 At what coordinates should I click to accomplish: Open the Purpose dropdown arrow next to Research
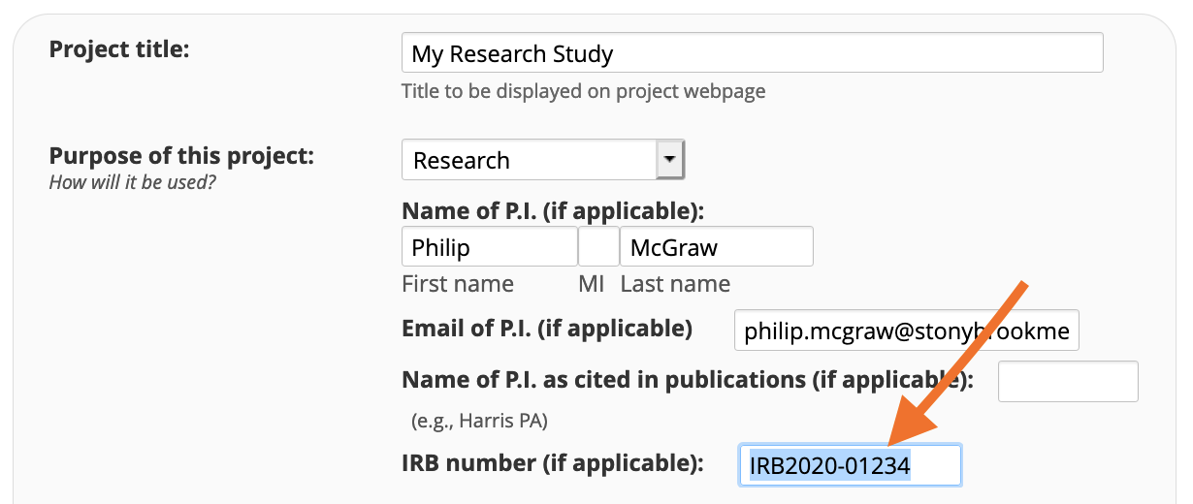click(x=670, y=160)
